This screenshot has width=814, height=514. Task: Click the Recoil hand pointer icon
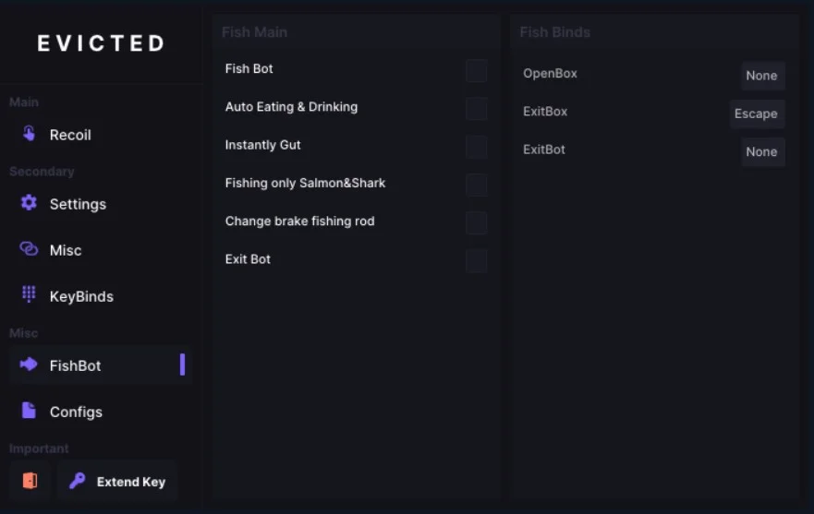(29, 134)
